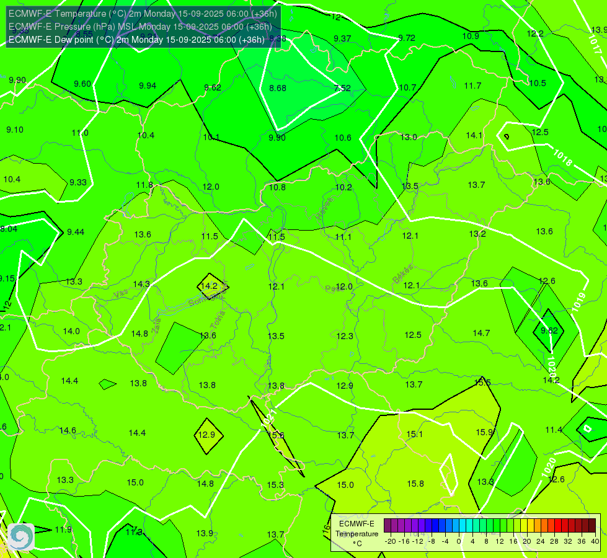607x558 pixels.
Task: Click the Békés county label
Action: pos(402,274)
